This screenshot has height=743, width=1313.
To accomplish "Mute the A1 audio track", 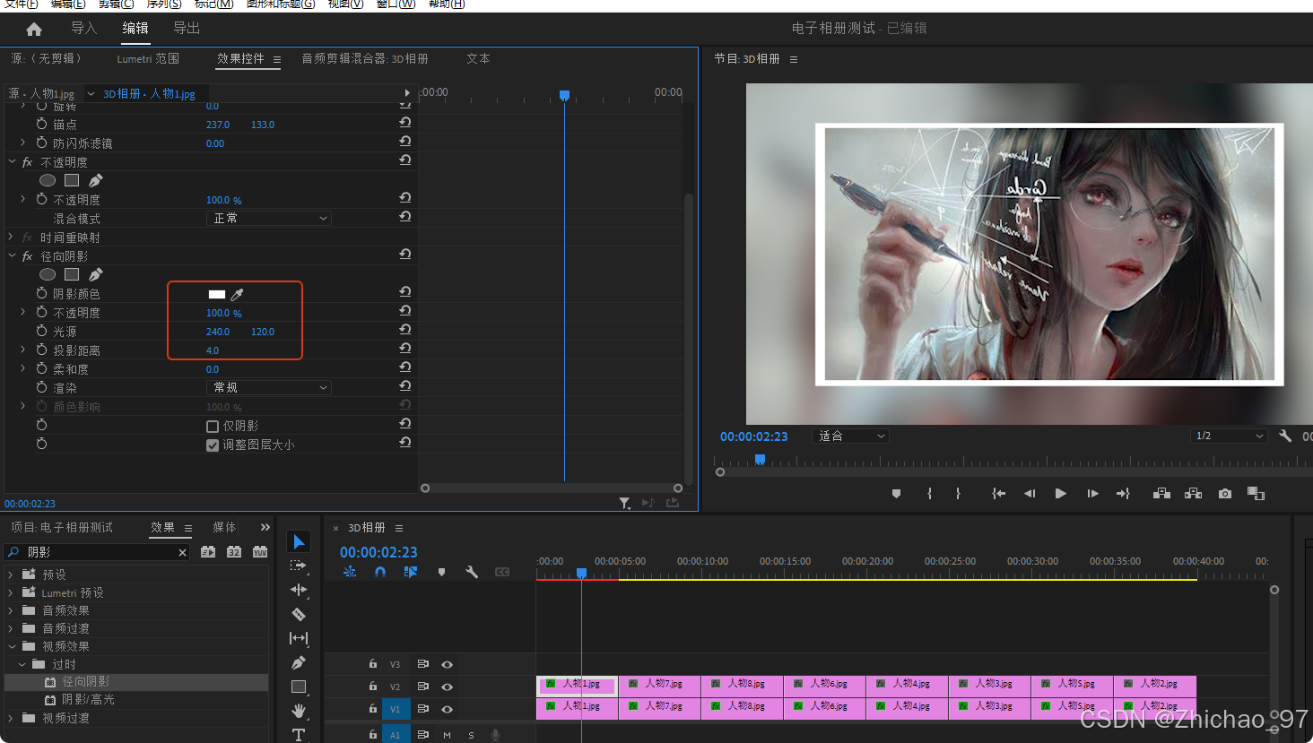I will point(447,735).
